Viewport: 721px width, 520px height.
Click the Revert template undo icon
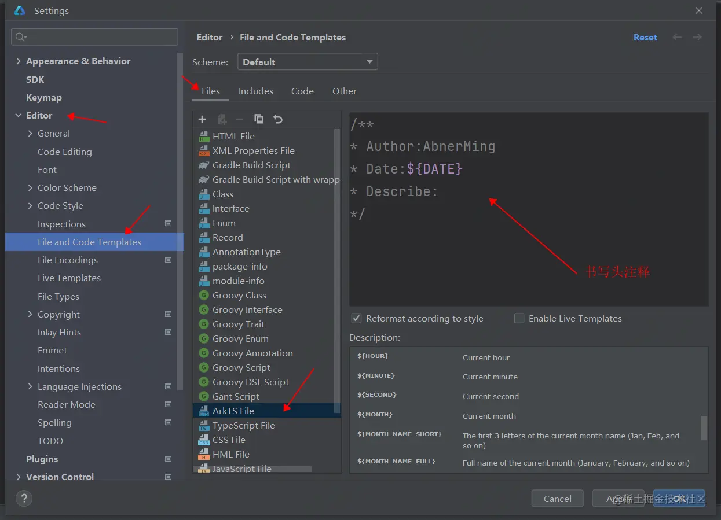(278, 119)
